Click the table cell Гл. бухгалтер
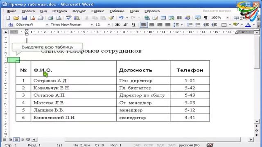Viewport: 262px width, 147px height. point(143,88)
